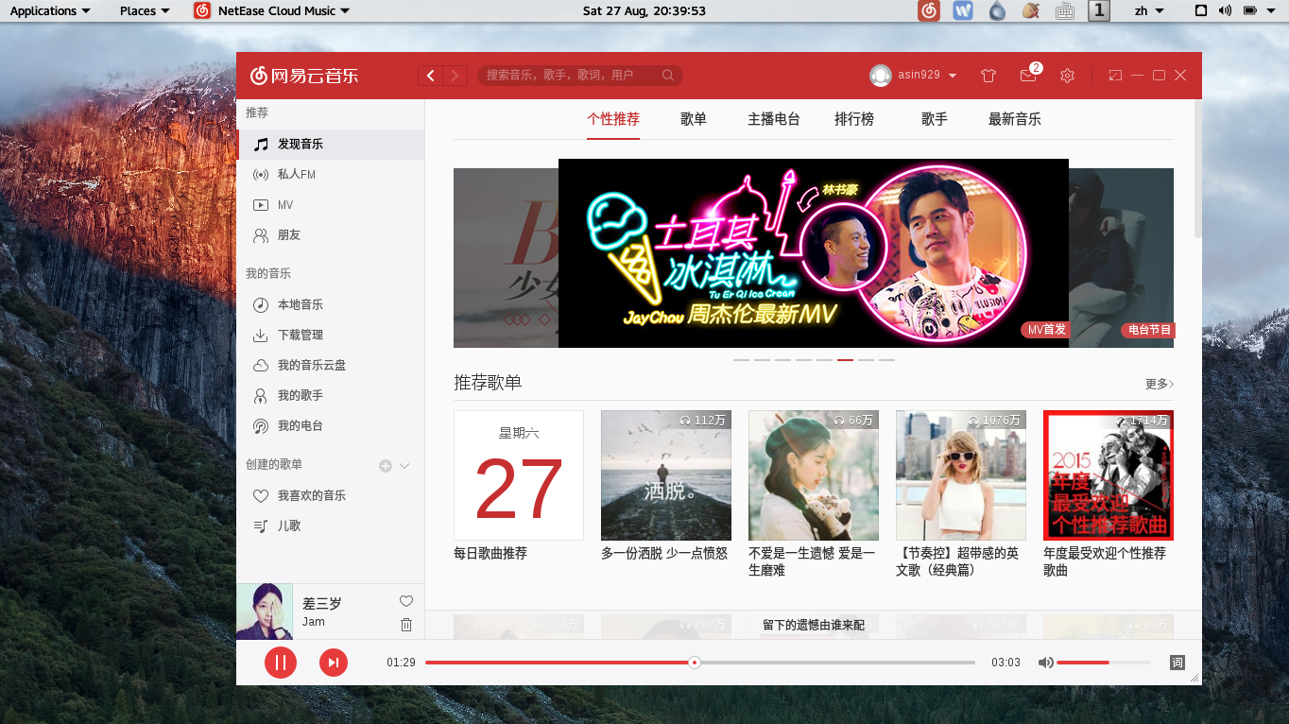Open 朋友 in the sidebar
The image size is (1289, 724).
point(331,235)
